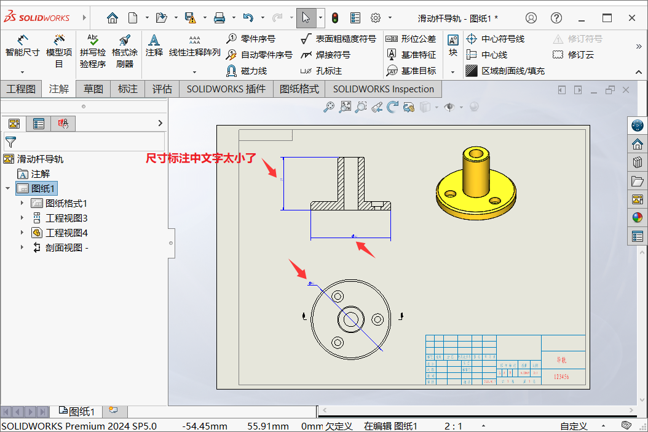Click 形位公差 geometric tolerance tool
This screenshot has width=648, height=432.
point(411,39)
